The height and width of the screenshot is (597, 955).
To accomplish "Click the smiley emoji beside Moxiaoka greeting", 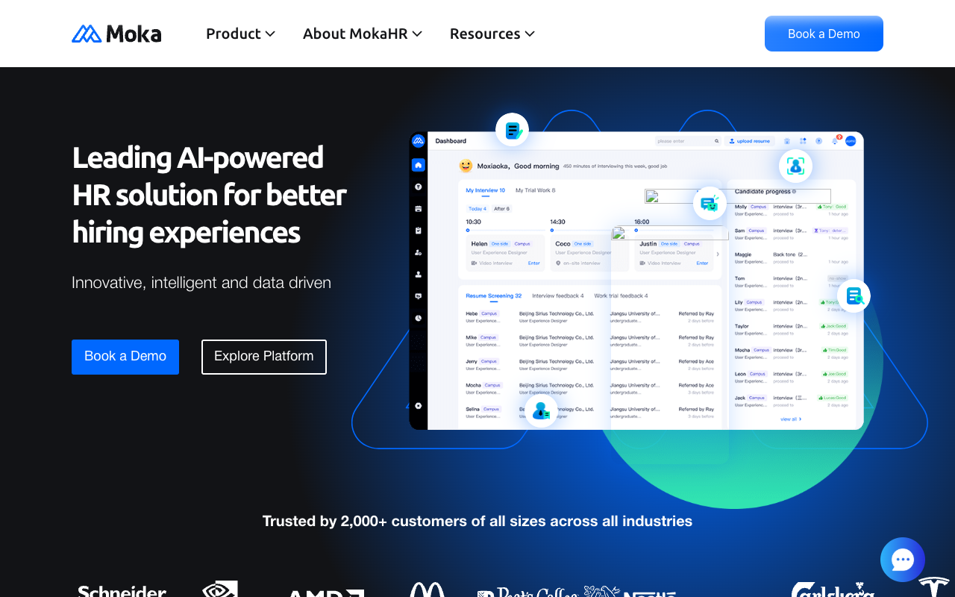I will click(x=466, y=166).
